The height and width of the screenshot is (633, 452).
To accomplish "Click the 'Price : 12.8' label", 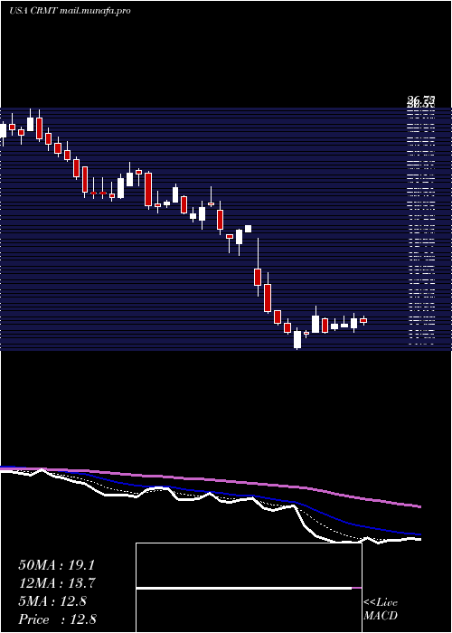I will point(57,619).
